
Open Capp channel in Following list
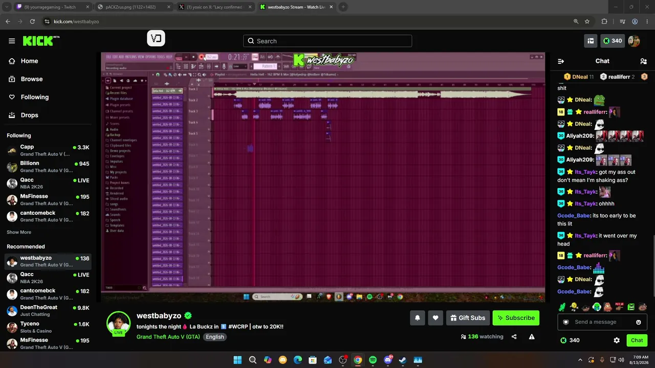click(48, 150)
